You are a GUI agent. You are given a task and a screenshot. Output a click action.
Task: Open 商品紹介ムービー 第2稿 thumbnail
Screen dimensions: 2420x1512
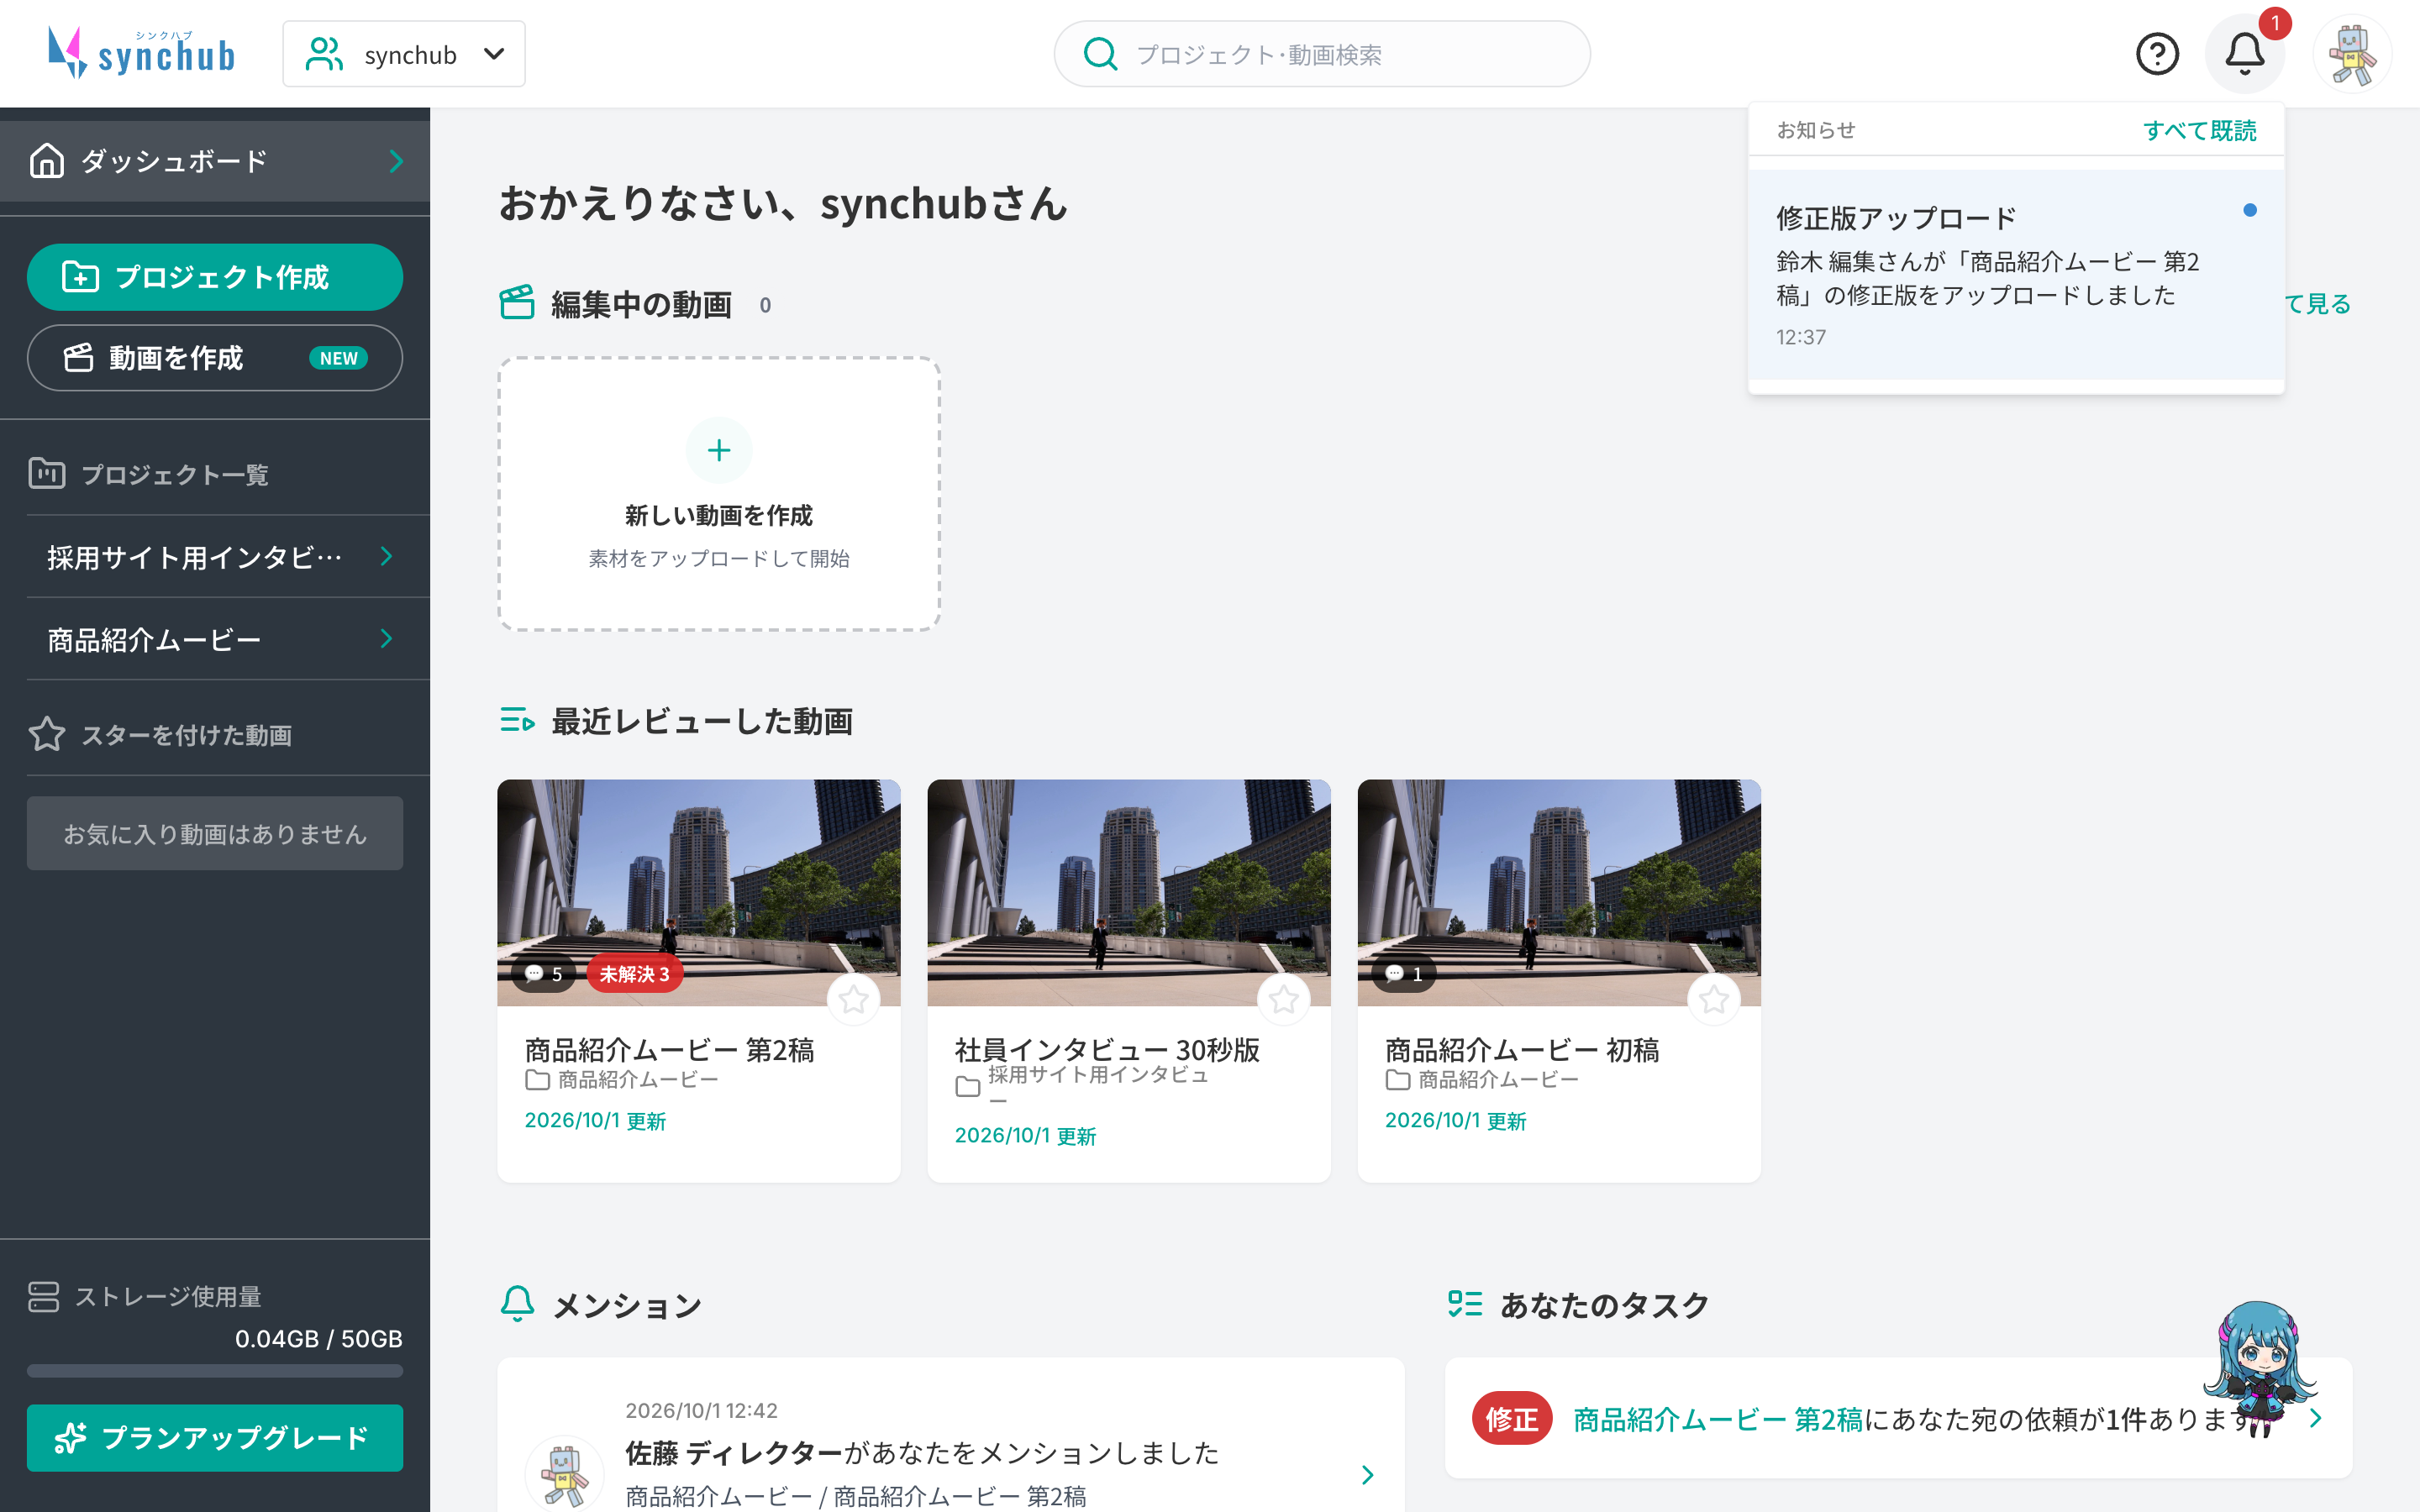coord(698,892)
